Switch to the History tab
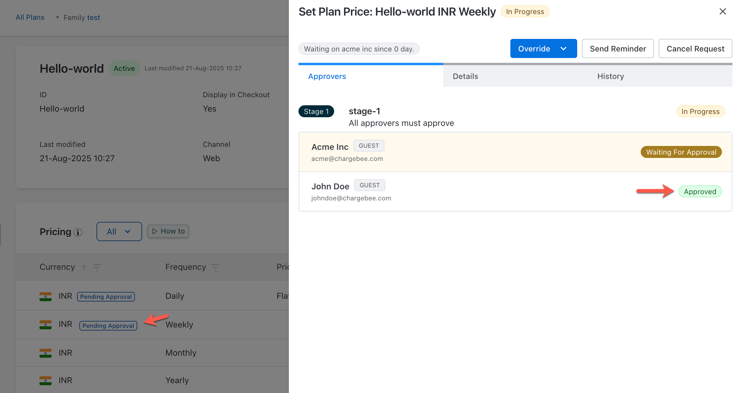Screen dimensions: 739x393 click(x=610, y=76)
